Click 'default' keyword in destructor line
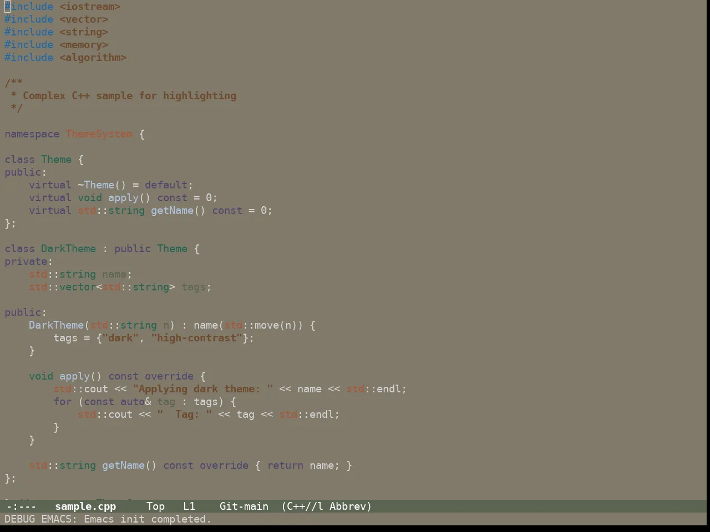 pyautogui.click(x=166, y=185)
